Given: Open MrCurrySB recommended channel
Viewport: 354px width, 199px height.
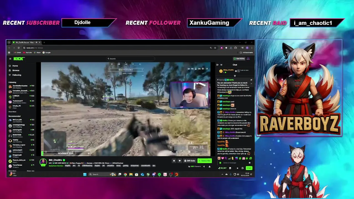Looking at the screenshot, I should [21, 120].
